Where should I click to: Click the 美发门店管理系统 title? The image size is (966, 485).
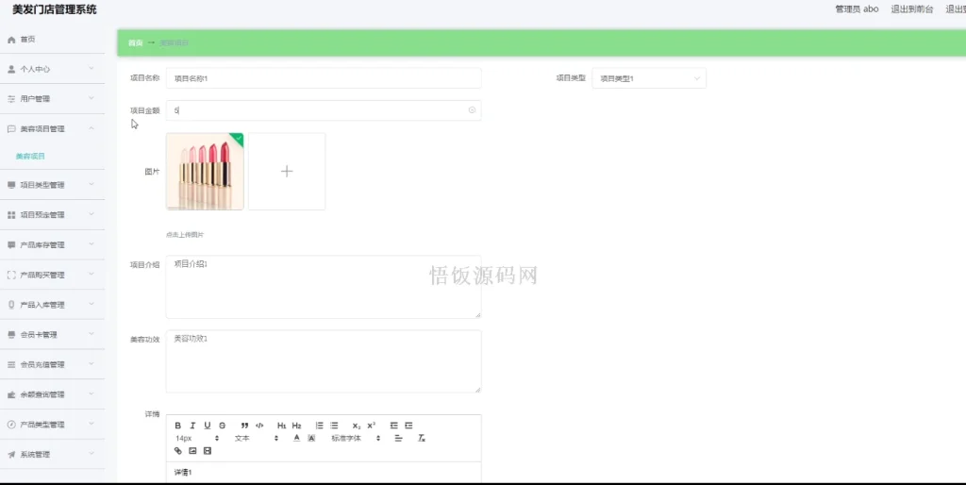[54, 9]
